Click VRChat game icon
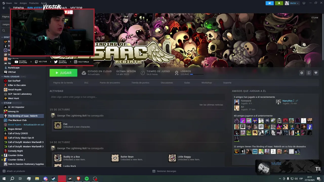 6,72
